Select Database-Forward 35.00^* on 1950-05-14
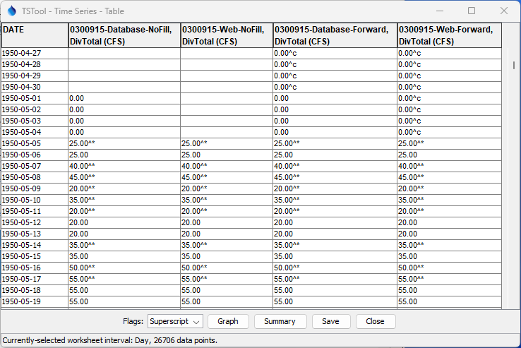 (x=335, y=246)
